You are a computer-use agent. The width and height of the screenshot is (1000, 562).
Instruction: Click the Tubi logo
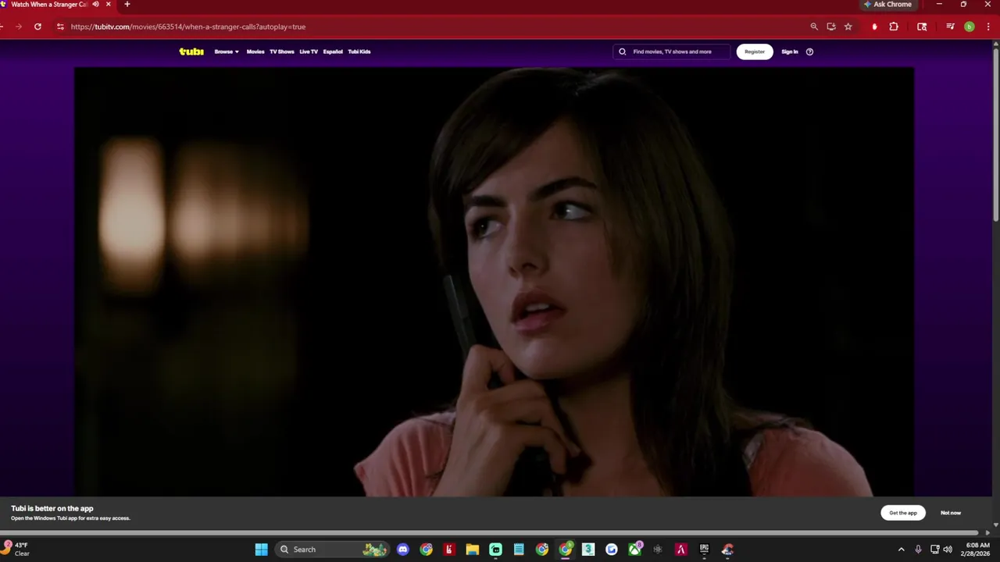[191, 52]
